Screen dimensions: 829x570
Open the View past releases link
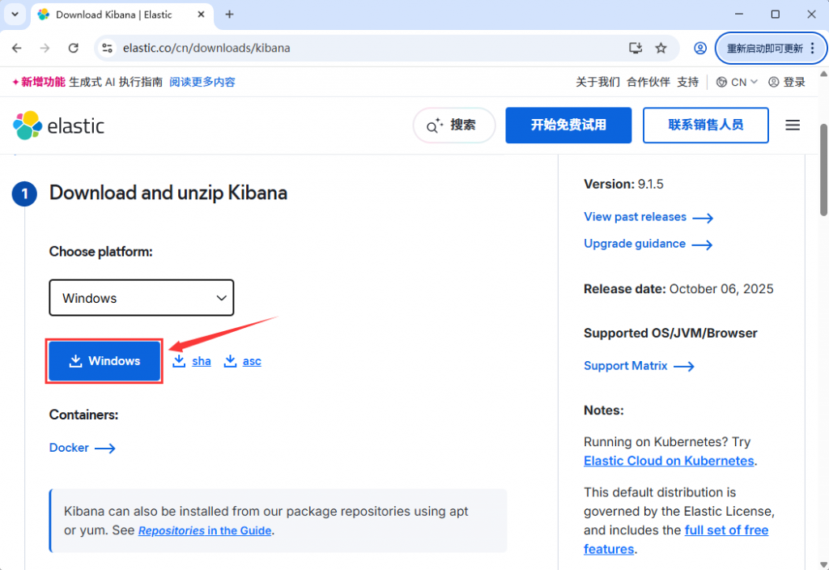click(x=634, y=217)
